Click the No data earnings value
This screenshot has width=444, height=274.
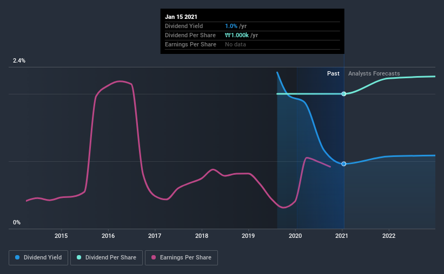click(x=235, y=44)
